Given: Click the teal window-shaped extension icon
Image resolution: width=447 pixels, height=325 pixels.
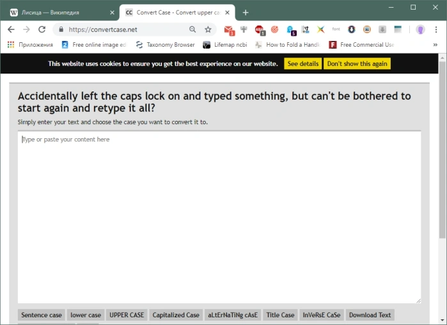Looking at the screenshot, I should tap(398, 29).
